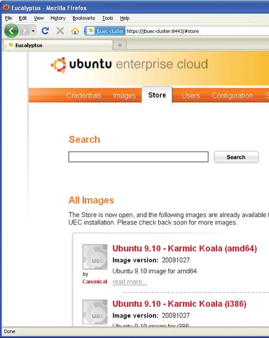
Task: Click the store search text field
Action: 138,157
